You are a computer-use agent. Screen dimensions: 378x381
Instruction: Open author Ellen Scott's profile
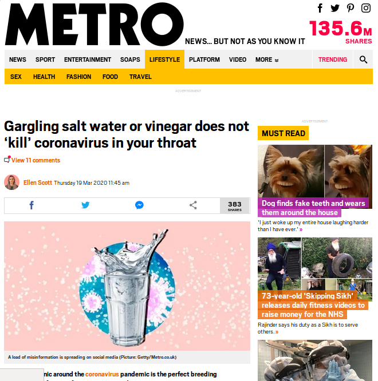tap(38, 182)
